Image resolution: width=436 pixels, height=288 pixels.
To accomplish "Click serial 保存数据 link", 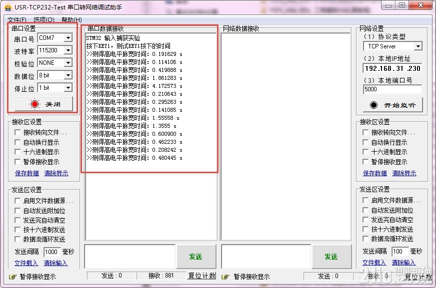I will point(26,173).
